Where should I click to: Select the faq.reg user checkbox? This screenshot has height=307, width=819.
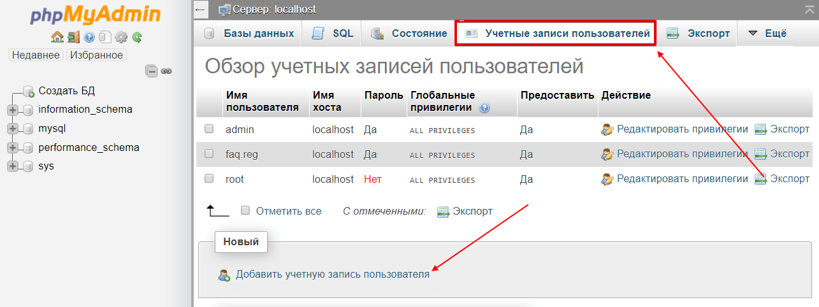pos(209,154)
